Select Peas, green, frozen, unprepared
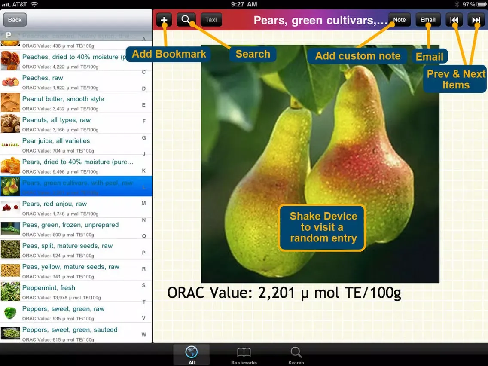Viewport: 488px width, 366px height. (x=76, y=229)
